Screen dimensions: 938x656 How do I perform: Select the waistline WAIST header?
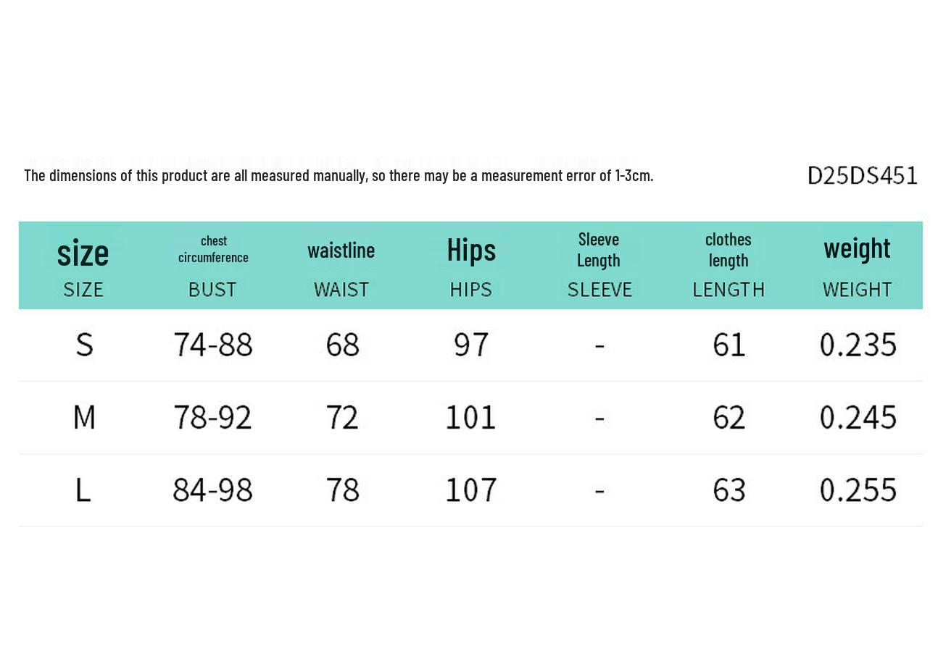(341, 268)
